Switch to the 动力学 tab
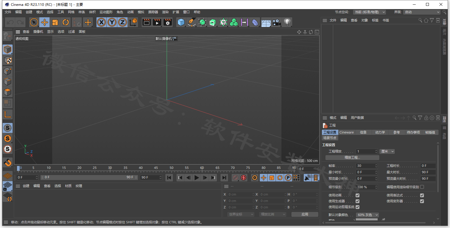The image size is (450, 228). coord(380,132)
